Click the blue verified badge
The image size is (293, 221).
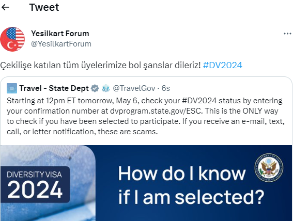point(95,88)
